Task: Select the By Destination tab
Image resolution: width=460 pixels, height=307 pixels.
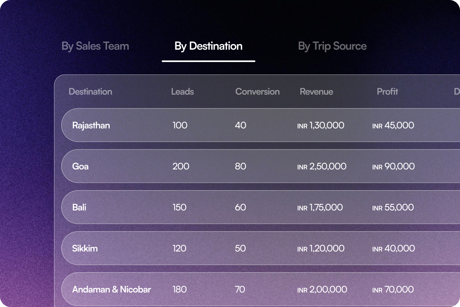Action: tap(208, 46)
